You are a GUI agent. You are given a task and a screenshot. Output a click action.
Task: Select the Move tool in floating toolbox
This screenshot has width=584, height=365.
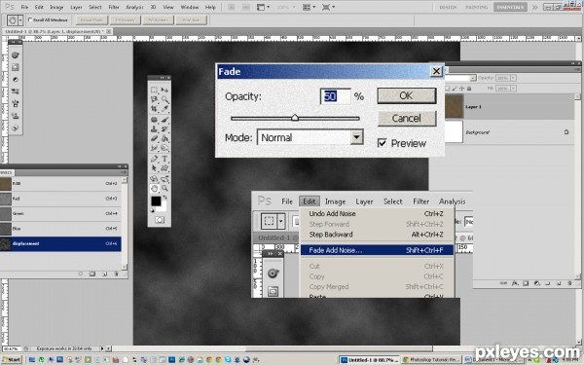coord(164,90)
